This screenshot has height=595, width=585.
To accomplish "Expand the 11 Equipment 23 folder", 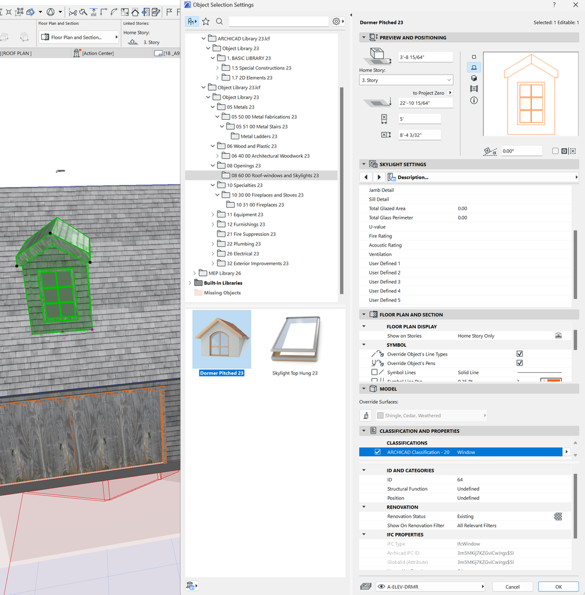I will [213, 214].
